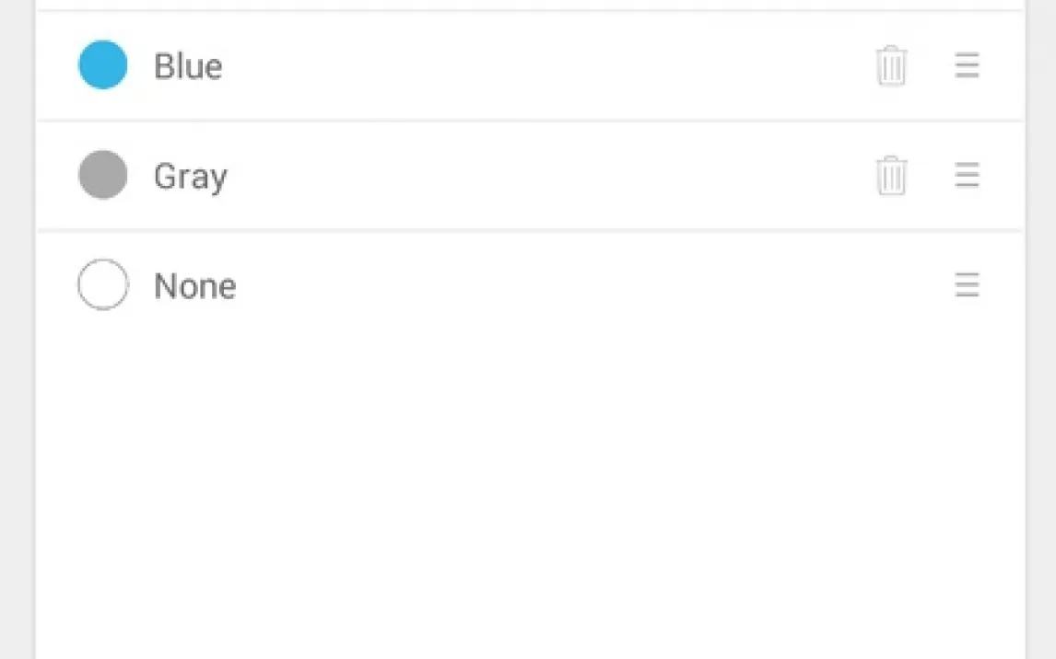Tap the "None" text label
This screenshot has width=1056, height=659.
coord(194,286)
